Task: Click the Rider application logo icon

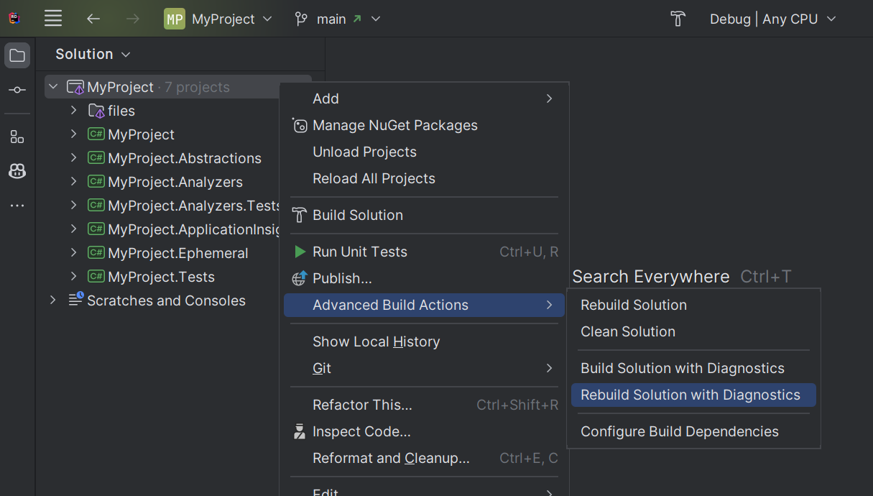Action: pos(14,19)
